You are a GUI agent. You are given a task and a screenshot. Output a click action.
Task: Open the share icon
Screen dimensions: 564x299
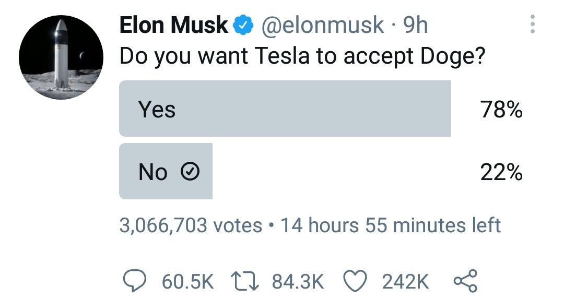pos(465,281)
